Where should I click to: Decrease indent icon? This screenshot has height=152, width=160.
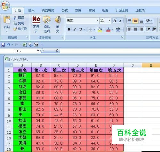coord(148,29)
